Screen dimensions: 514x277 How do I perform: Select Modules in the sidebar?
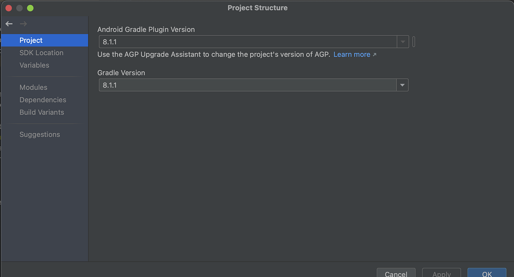[x=33, y=87]
